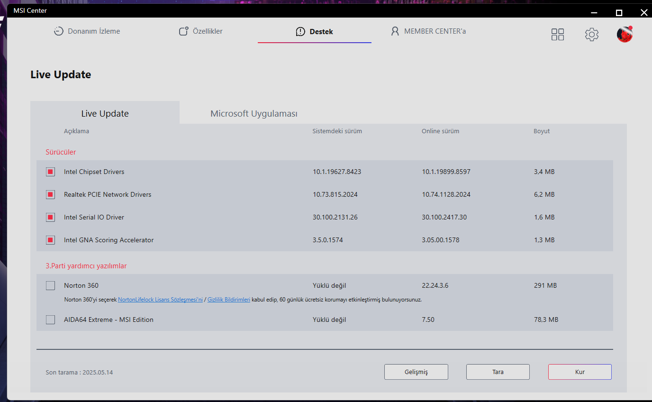This screenshot has height=402, width=652.
Task: Click the Norton online version 22.24.3.6
Action: pos(435,285)
